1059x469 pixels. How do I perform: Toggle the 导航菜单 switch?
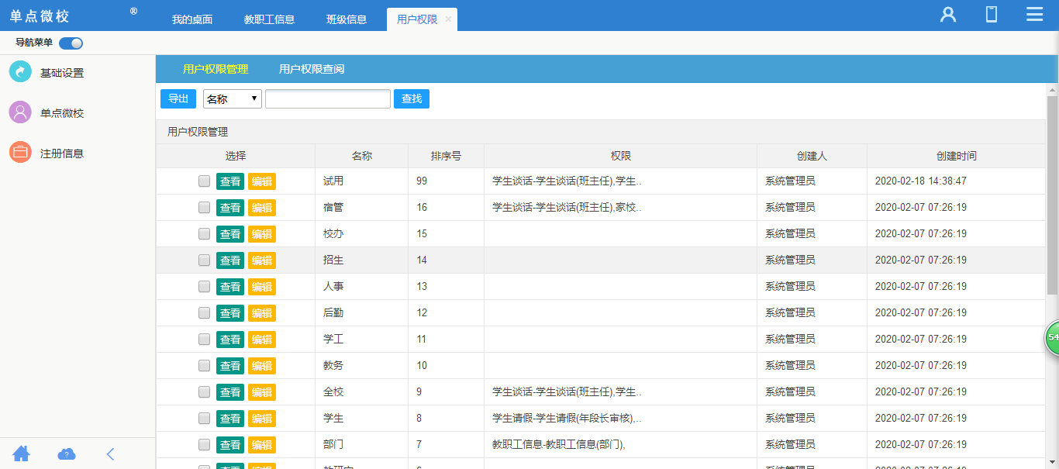coord(71,43)
